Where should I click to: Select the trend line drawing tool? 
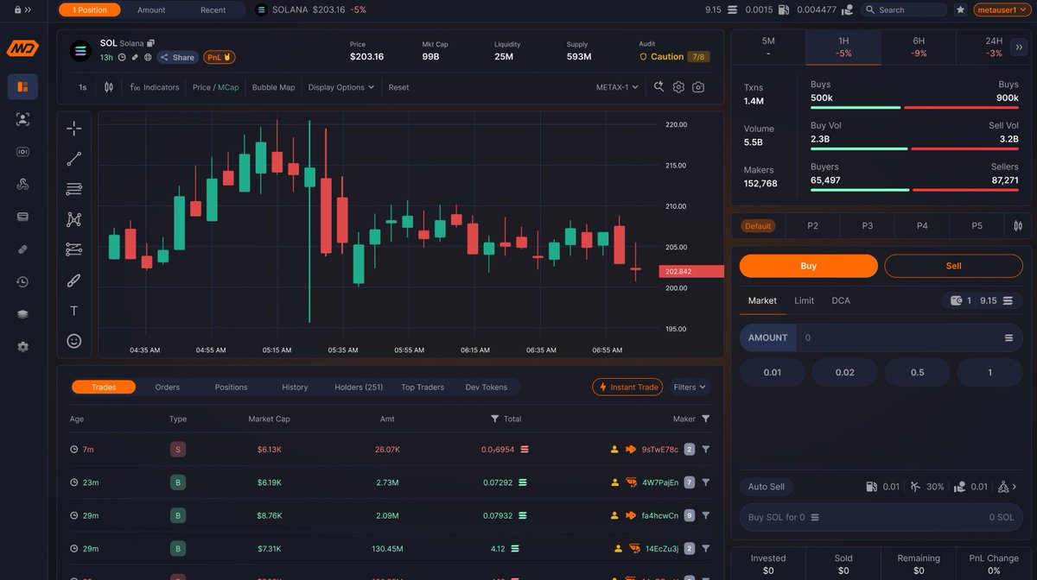point(73,159)
